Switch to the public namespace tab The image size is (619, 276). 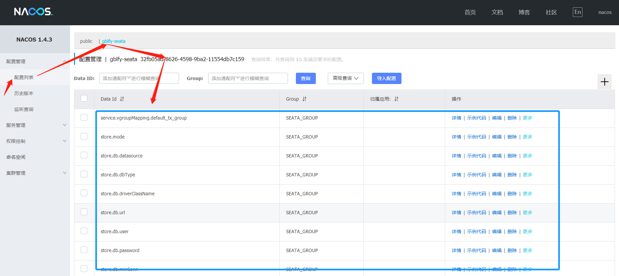click(x=86, y=41)
